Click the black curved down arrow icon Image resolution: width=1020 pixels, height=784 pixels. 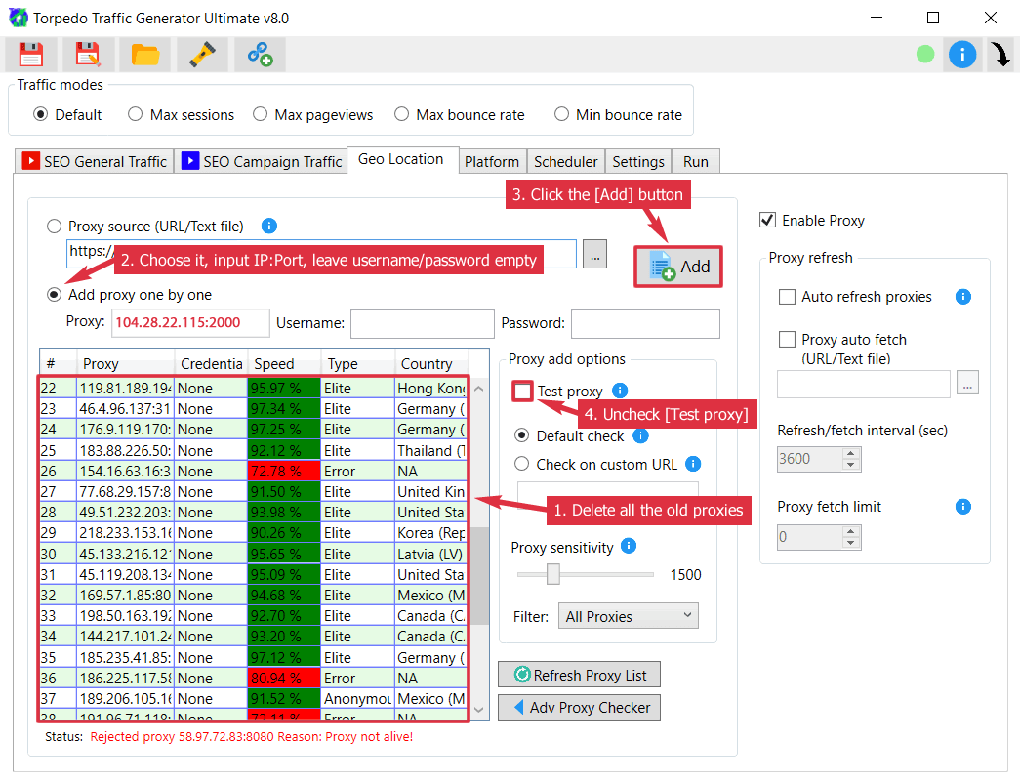[1000, 54]
